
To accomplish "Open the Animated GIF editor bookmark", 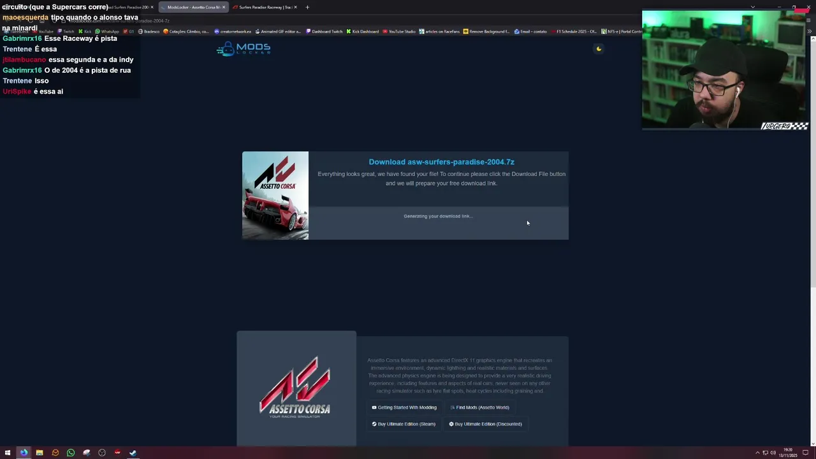I will [278, 31].
